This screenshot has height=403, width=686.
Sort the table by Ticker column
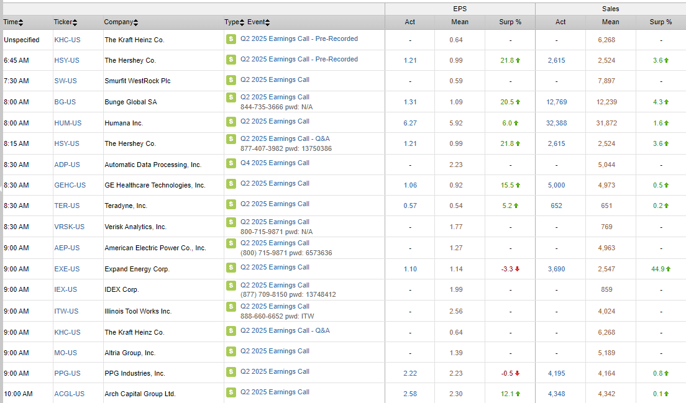[x=66, y=22]
